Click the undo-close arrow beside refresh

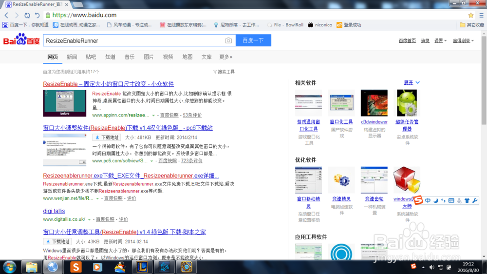tap(37, 15)
